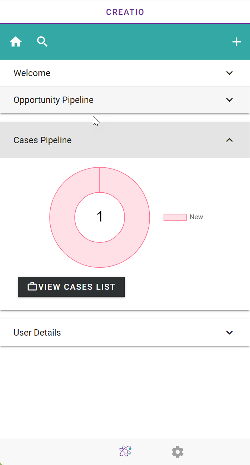The height and width of the screenshot is (465, 250).
Task: Click the CREATIO title at top
Action: pos(125,12)
